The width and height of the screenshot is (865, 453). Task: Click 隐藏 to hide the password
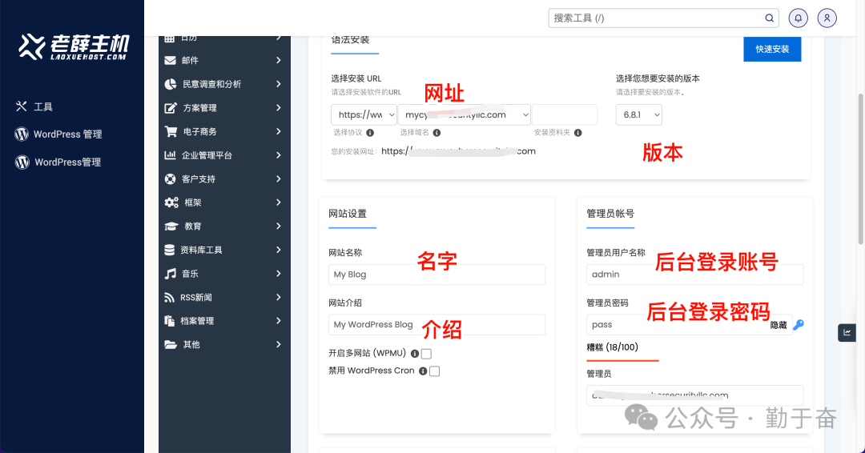[778, 325]
